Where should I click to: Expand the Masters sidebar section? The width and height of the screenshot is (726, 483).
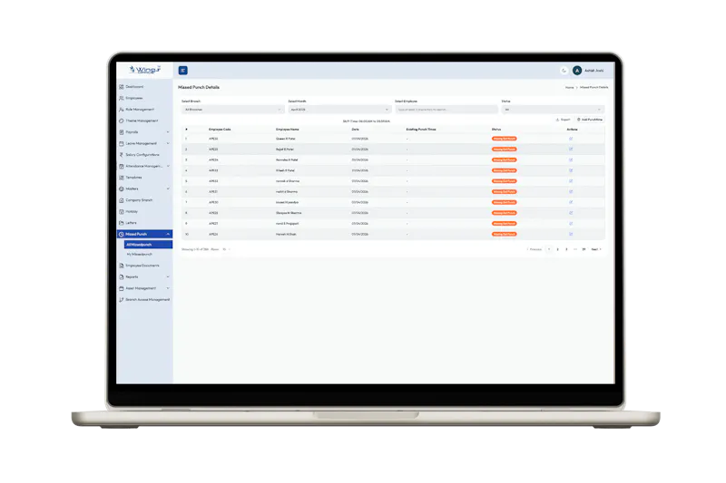click(x=145, y=188)
